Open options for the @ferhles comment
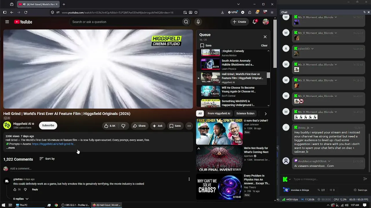 189,179
